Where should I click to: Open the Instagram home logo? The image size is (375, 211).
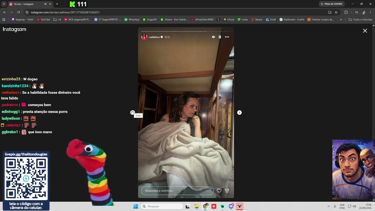click(14, 29)
